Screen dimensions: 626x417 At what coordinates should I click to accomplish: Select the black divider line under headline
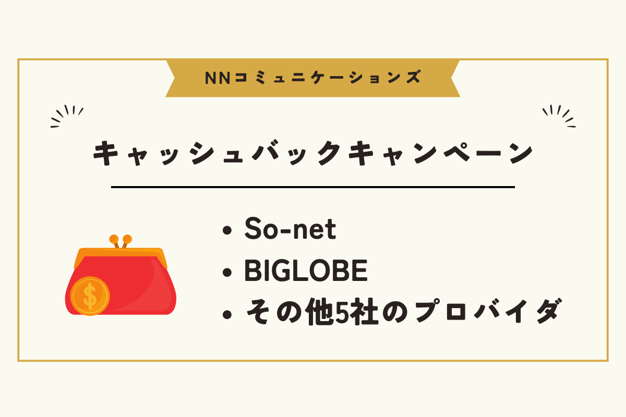(313, 187)
